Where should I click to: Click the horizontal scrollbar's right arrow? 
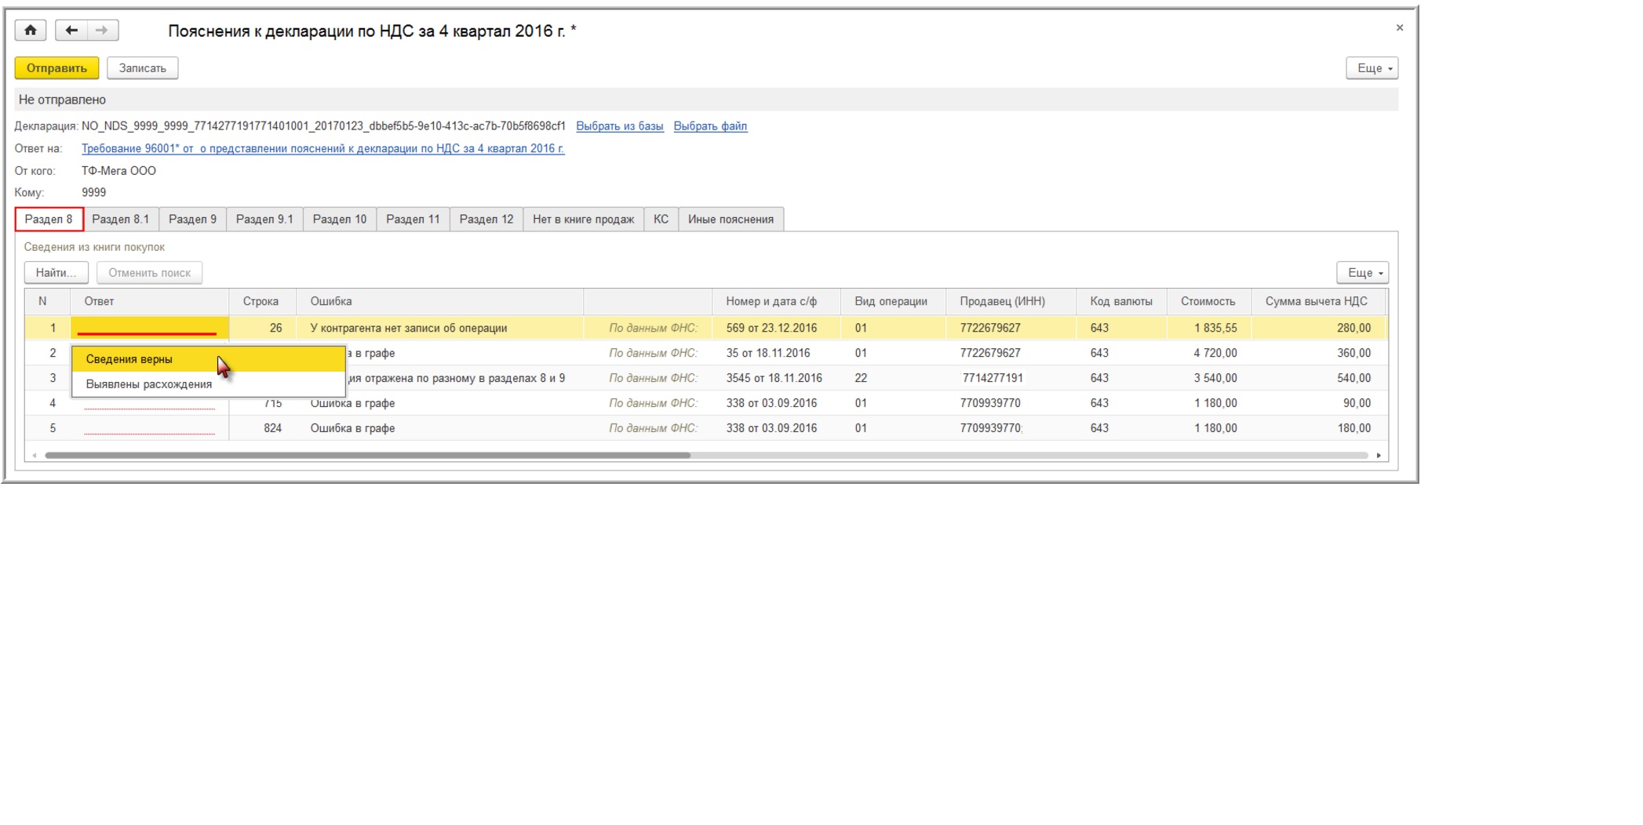(1379, 456)
